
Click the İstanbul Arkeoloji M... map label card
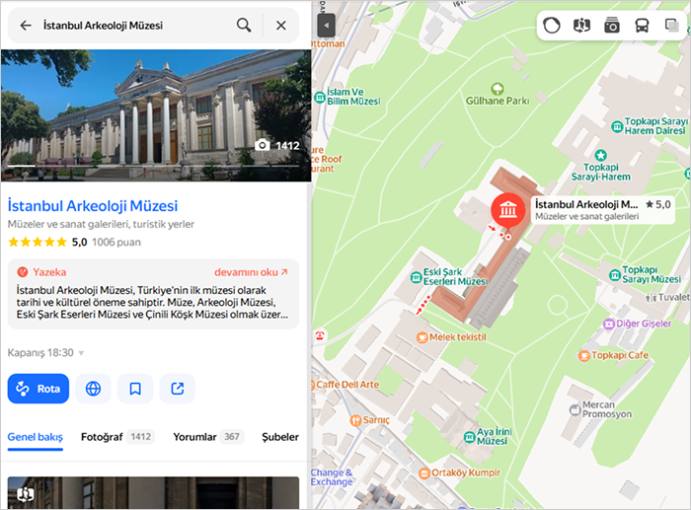602,210
